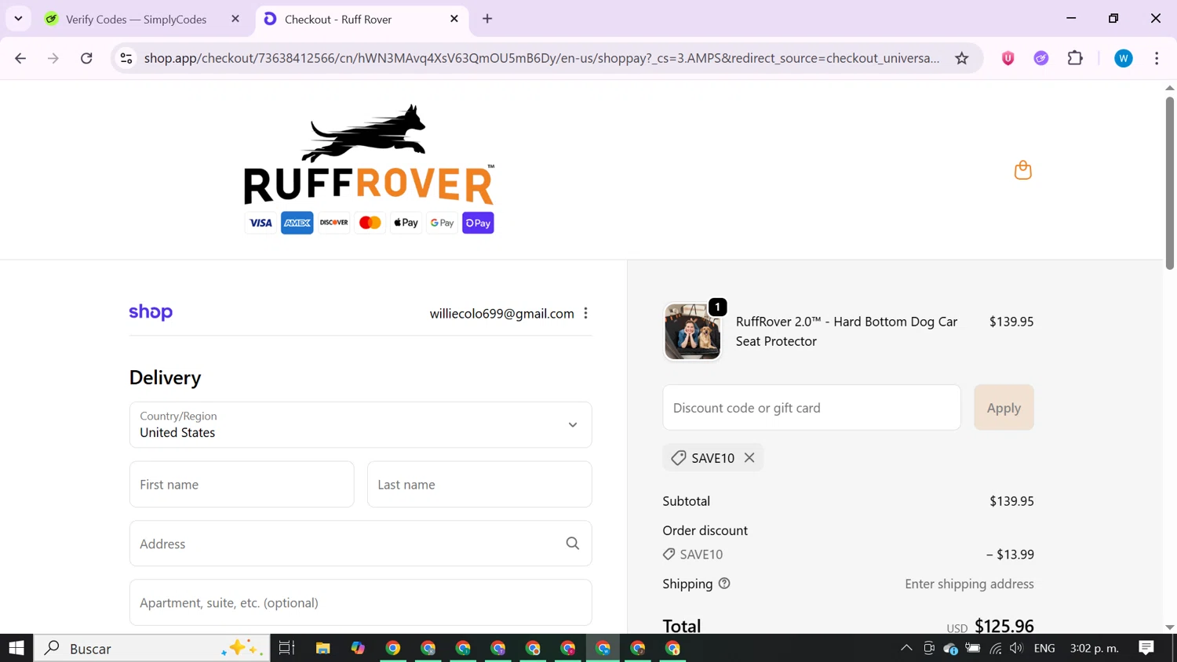Click the Shop logo
The width and height of the screenshot is (1177, 662).
click(151, 312)
